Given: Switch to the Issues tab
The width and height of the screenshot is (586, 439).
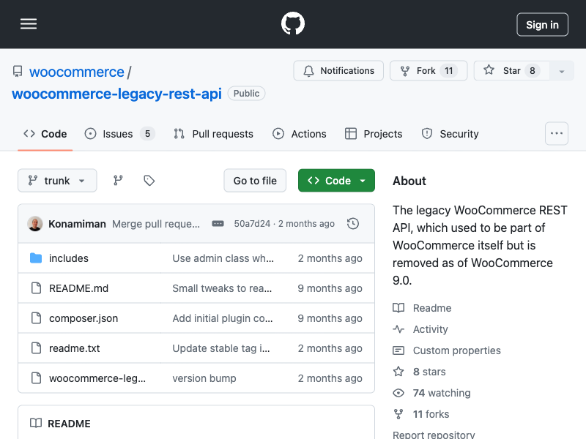Looking at the screenshot, I should pyautogui.click(x=119, y=134).
